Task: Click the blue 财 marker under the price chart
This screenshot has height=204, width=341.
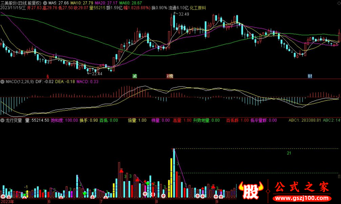Action: point(310,76)
